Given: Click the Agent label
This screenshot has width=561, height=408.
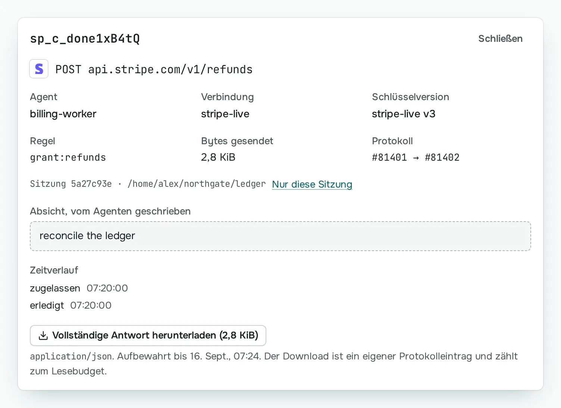Looking at the screenshot, I should pyautogui.click(x=43, y=97).
